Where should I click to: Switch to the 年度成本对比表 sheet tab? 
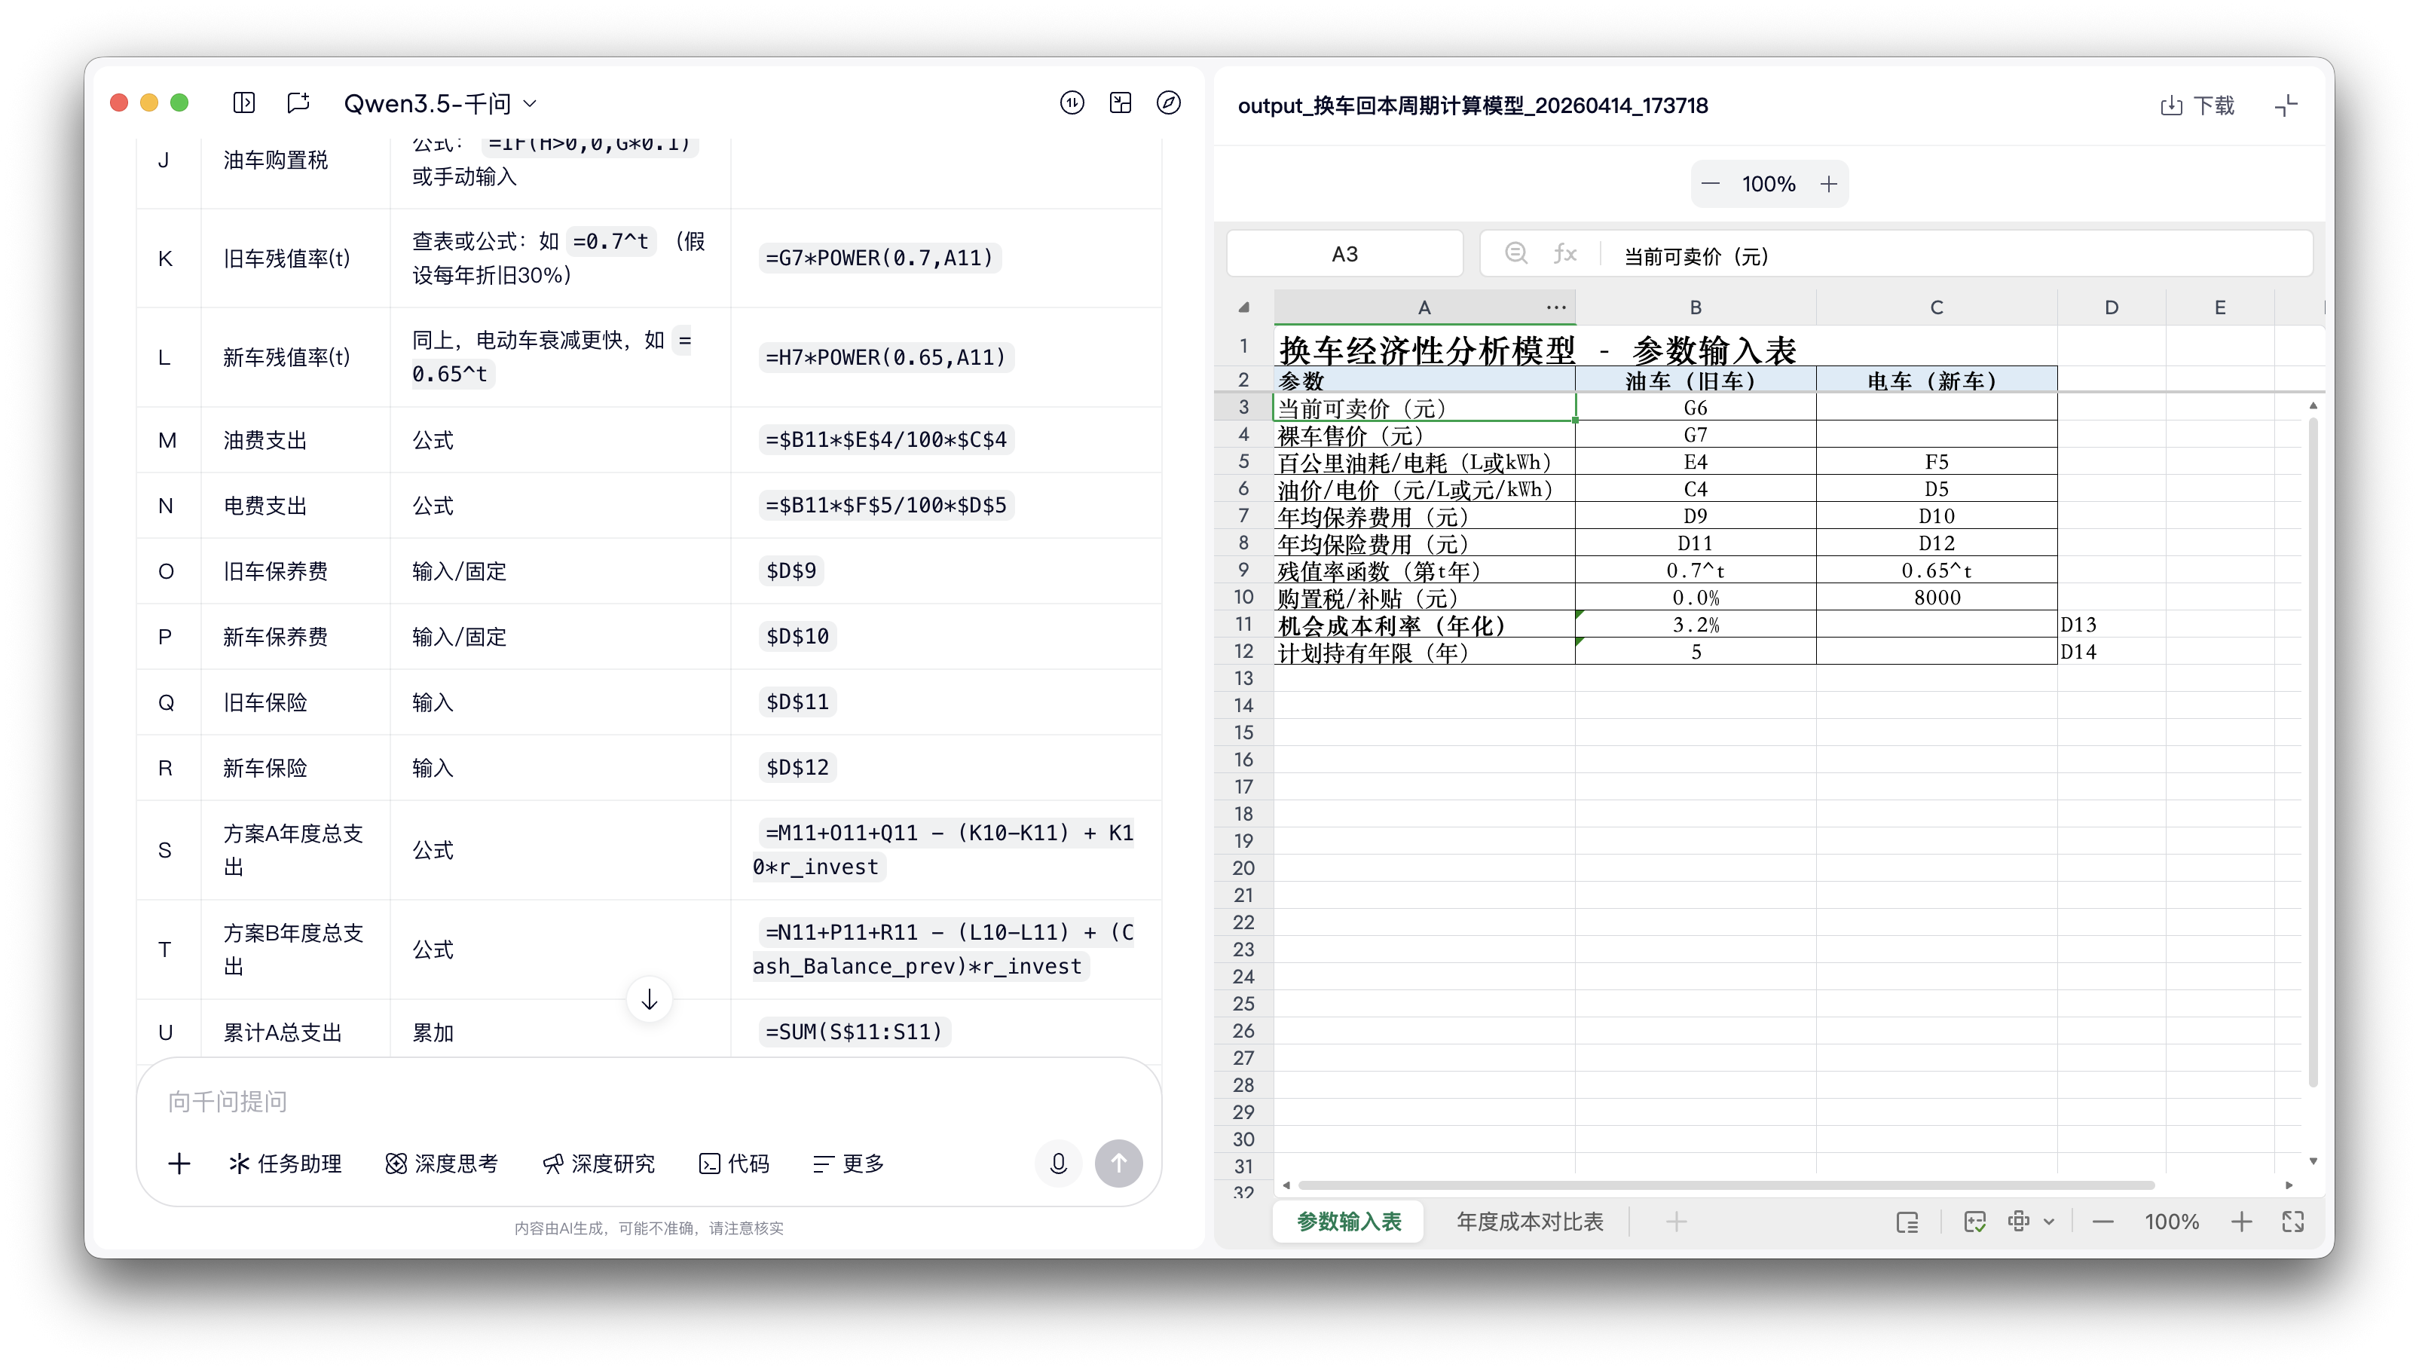pos(1529,1222)
